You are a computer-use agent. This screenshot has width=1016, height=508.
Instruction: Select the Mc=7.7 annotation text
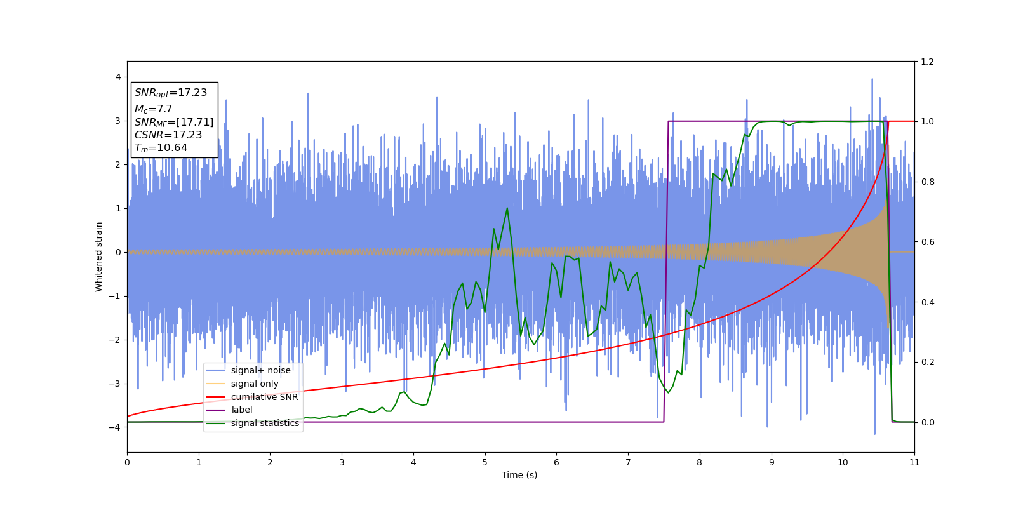click(153, 109)
